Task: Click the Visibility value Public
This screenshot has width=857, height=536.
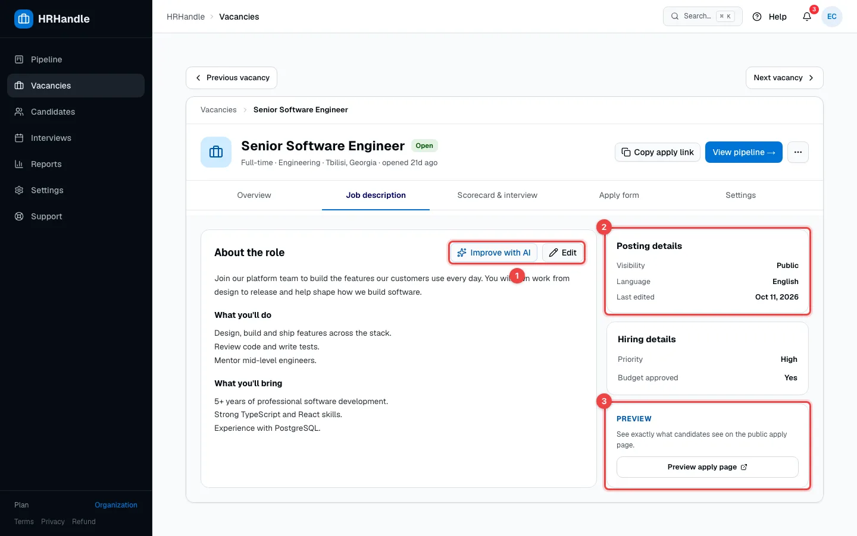Action: click(x=787, y=266)
